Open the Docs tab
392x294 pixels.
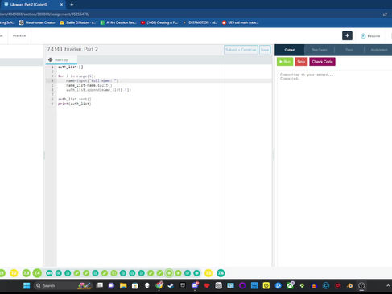[x=349, y=50]
